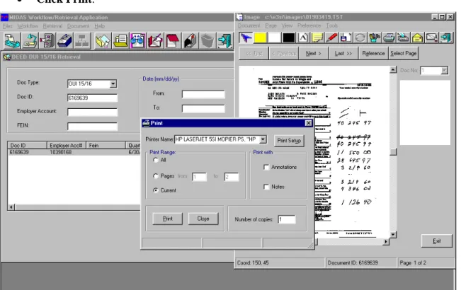Open Print Setup
The image size is (461, 290).
coord(289,141)
